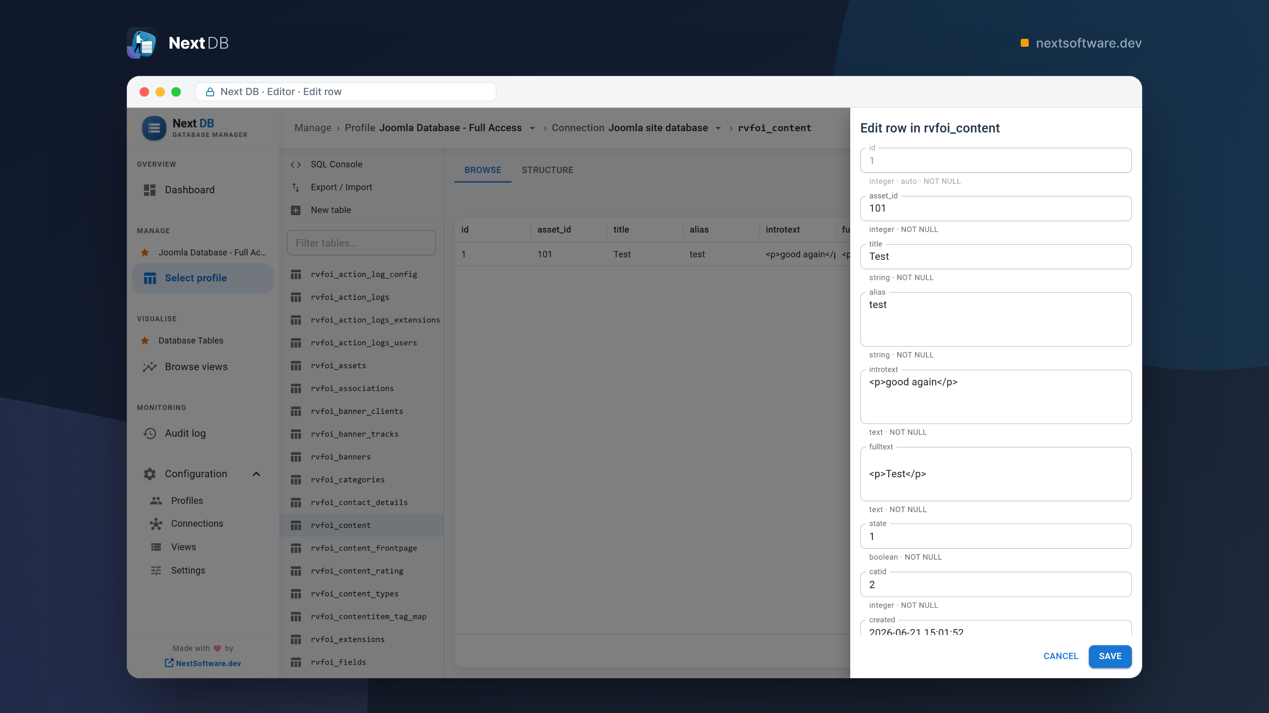The height and width of the screenshot is (713, 1269).
Task: Click the New table plus icon
Action: click(x=295, y=210)
